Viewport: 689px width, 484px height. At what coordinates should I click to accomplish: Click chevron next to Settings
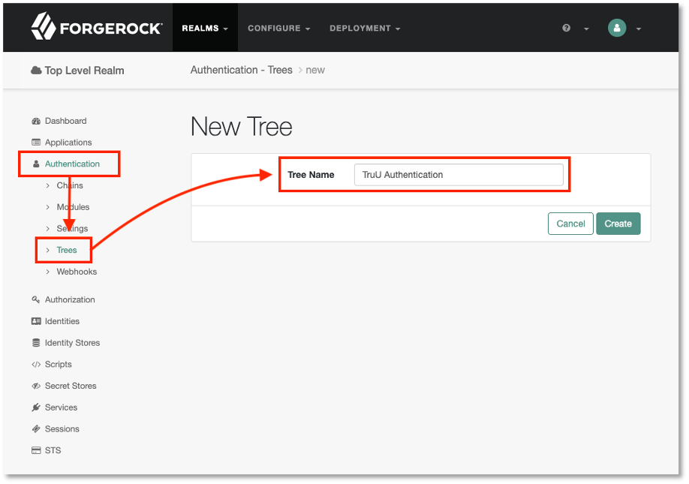(47, 228)
